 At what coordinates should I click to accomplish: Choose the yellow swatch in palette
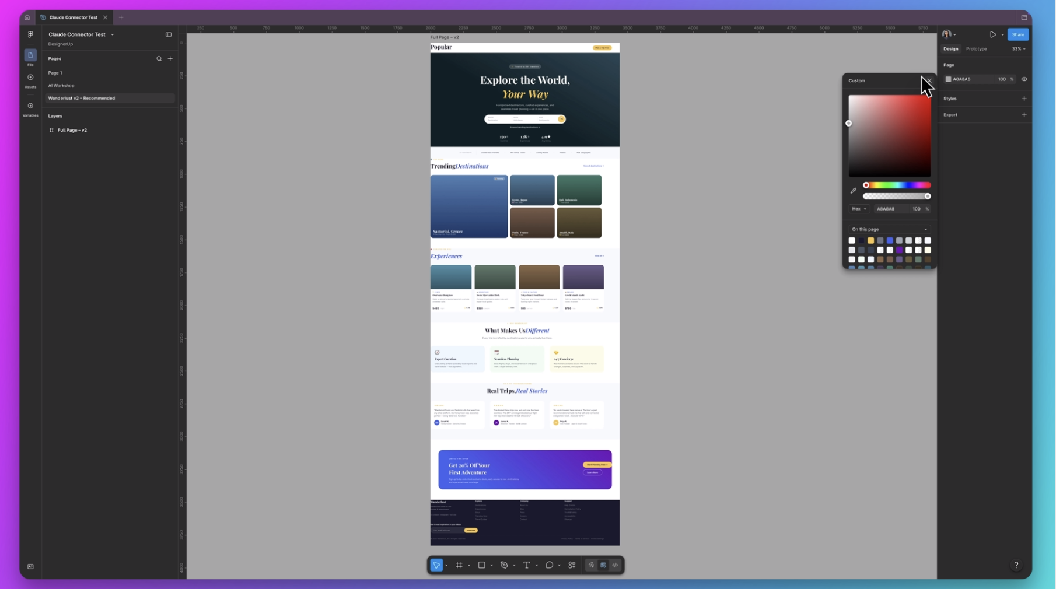870,240
